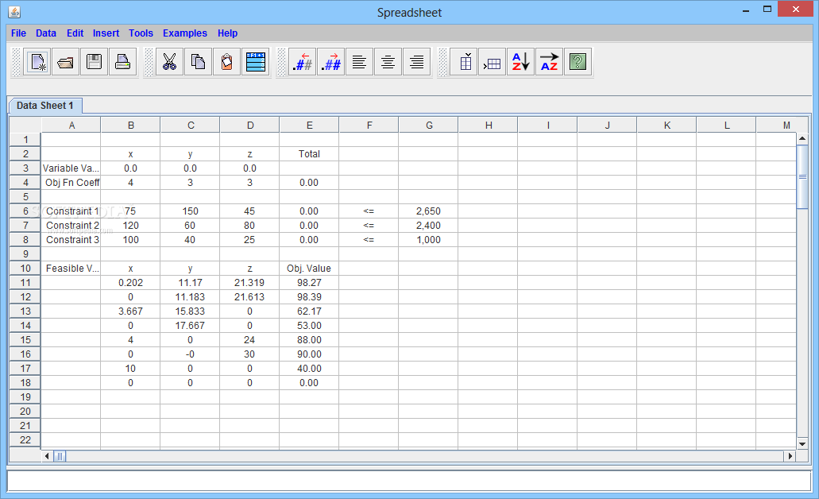Click the cell containing 21.319
819x499 pixels.
249,283
